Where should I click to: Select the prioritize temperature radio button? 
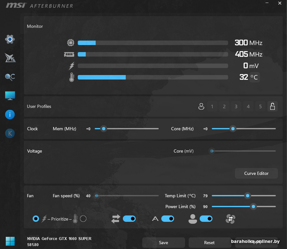tap(83, 219)
